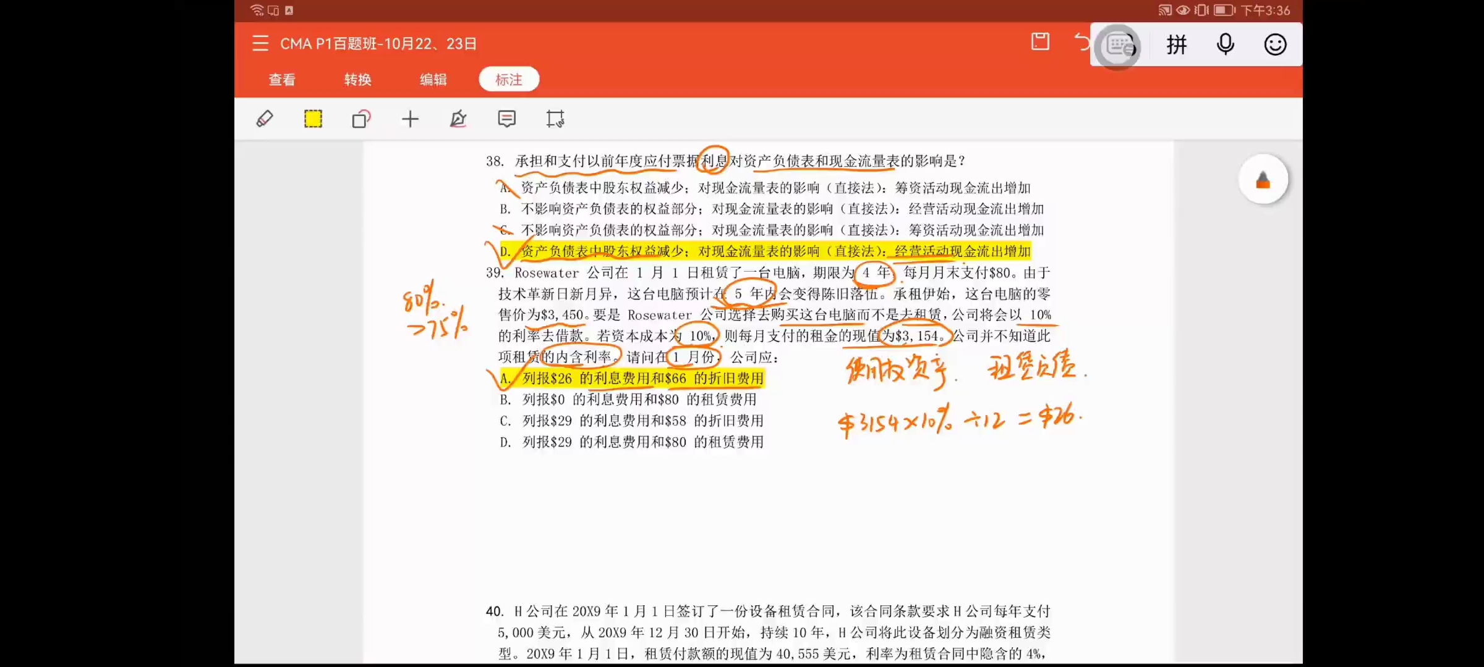Switch input method via 拼 button

click(x=1176, y=45)
